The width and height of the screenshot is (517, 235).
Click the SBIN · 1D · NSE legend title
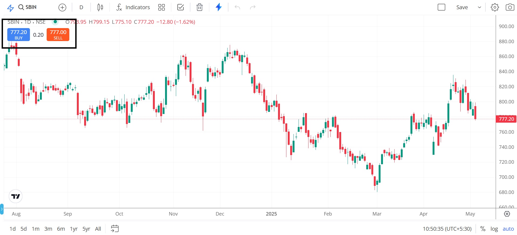[x=26, y=22]
